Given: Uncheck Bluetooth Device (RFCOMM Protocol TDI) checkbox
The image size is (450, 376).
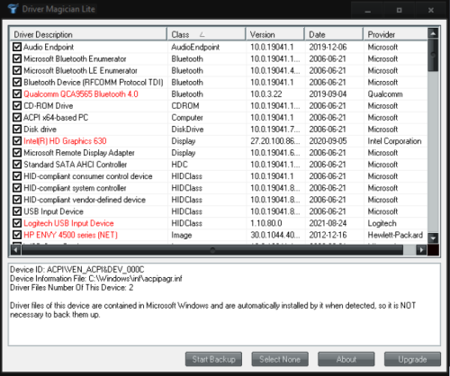Looking at the screenshot, I should [x=17, y=82].
